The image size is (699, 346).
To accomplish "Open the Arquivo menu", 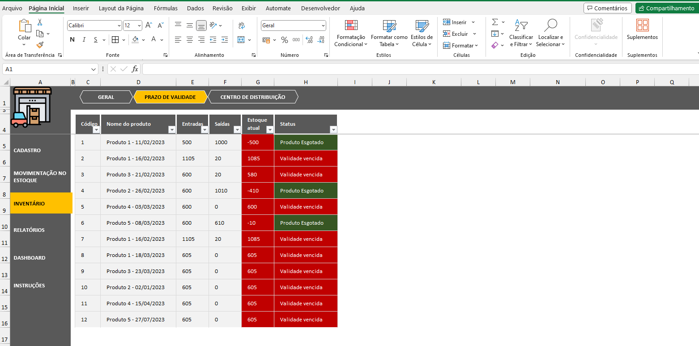I will (12, 8).
